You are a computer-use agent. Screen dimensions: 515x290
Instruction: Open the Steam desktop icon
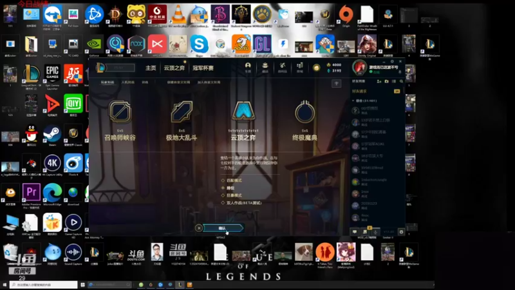pos(52,135)
